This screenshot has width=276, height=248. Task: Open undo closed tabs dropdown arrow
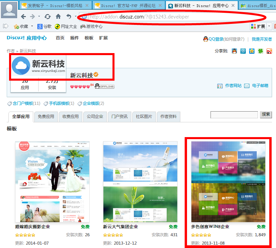[x=76, y=16]
